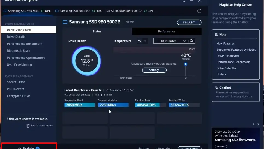Click the Help Center button at bottom
Screen dimensions: 264x149
(x=190, y=148)
